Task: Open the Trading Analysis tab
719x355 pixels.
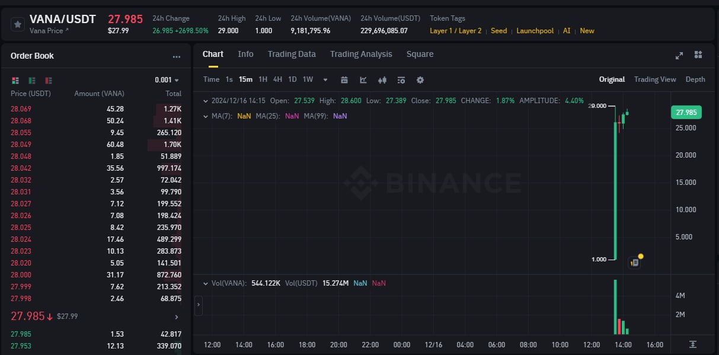Action: [361, 54]
